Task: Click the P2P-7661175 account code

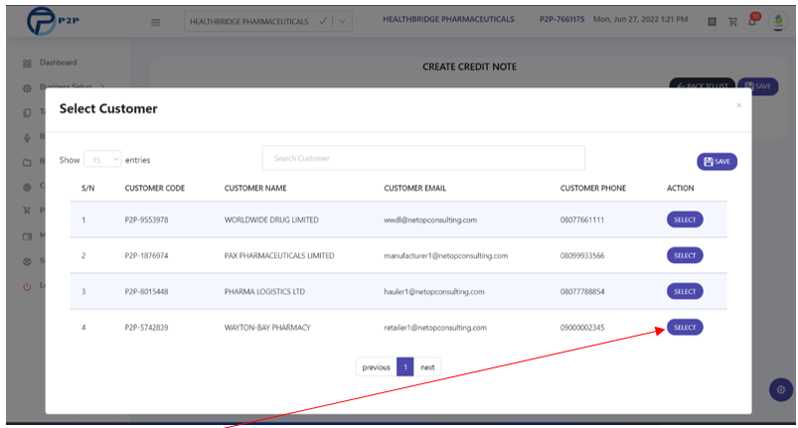Action: (561, 19)
